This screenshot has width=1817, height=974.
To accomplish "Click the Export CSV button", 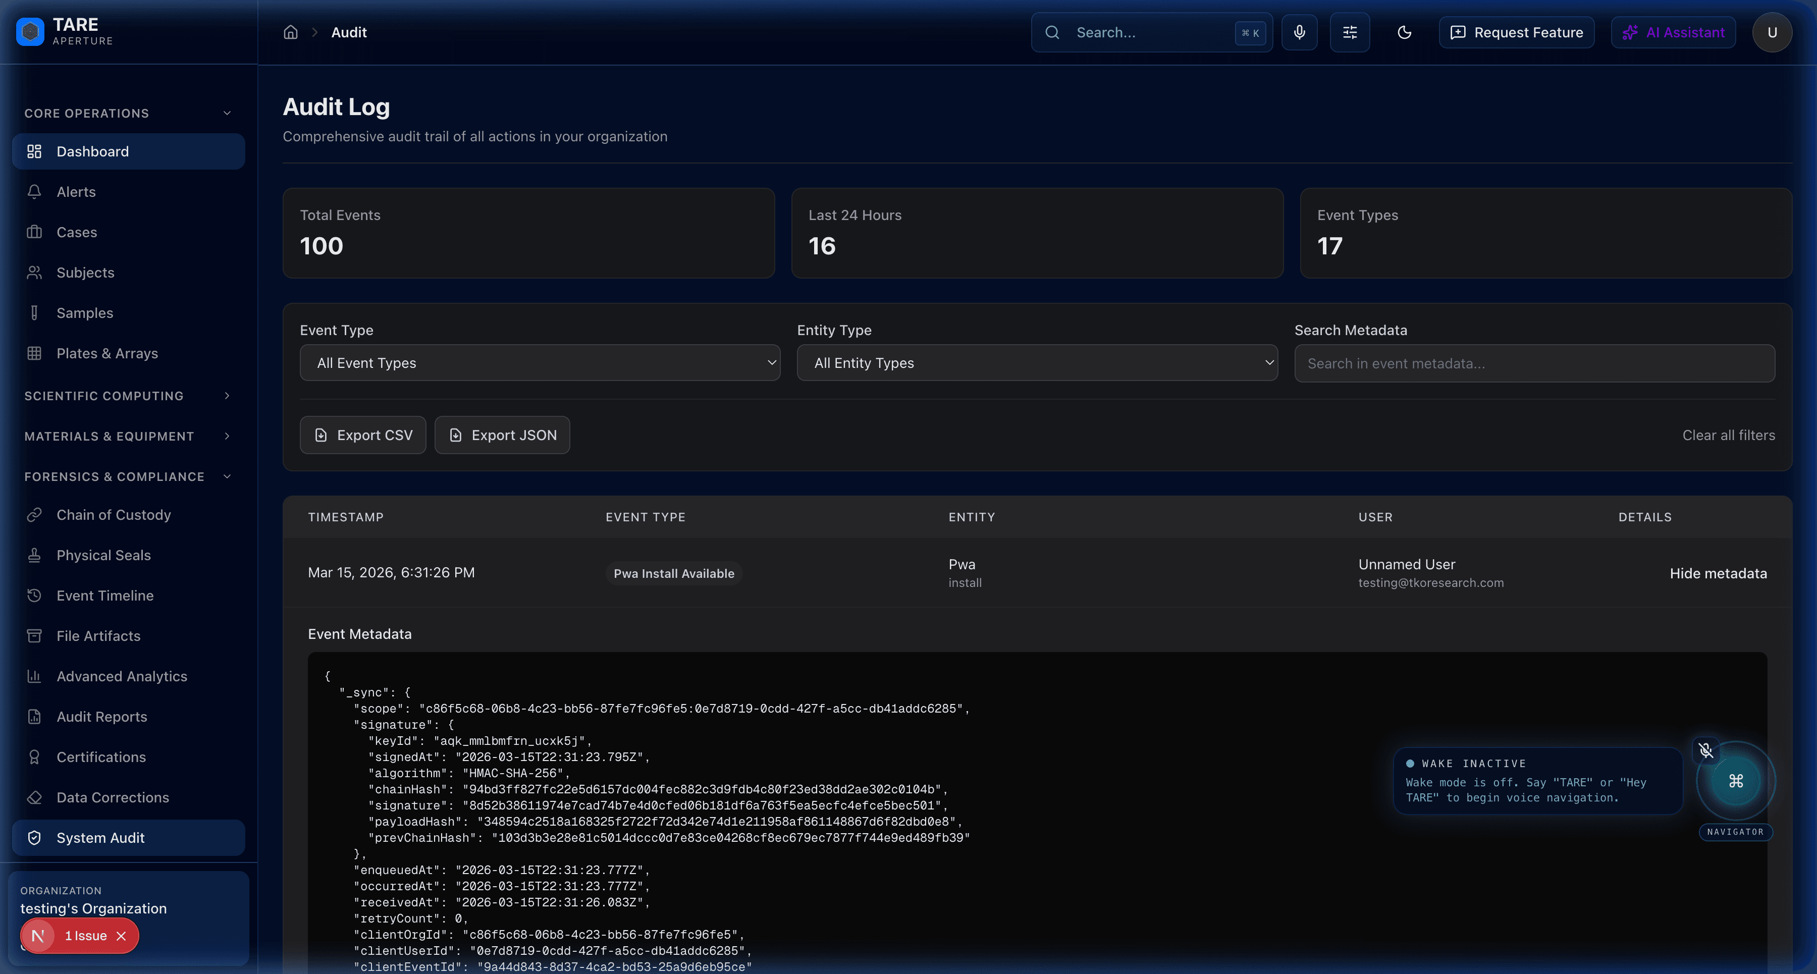I will click(x=362, y=435).
